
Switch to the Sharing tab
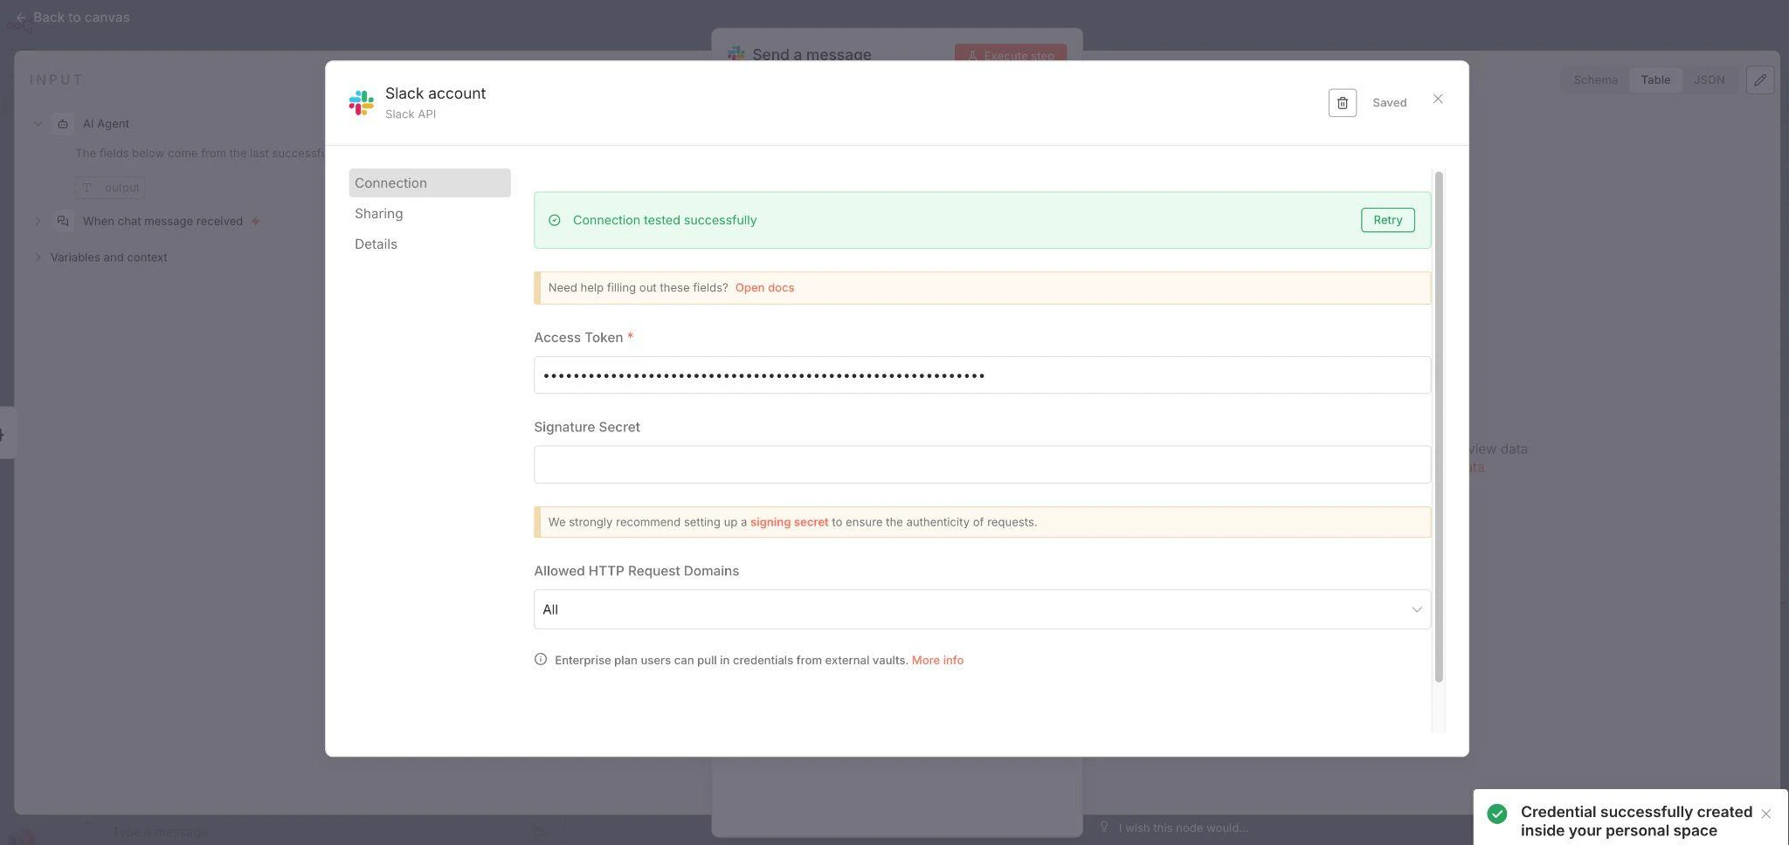point(379,214)
